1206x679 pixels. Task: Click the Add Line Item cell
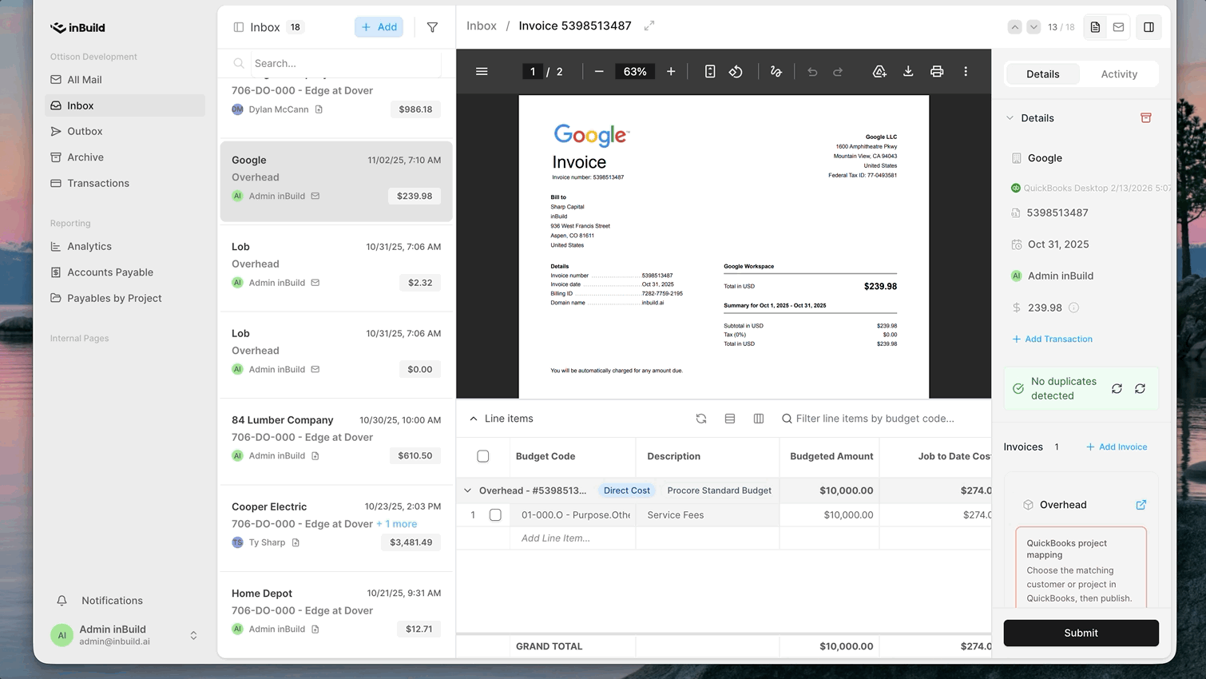coord(573,538)
